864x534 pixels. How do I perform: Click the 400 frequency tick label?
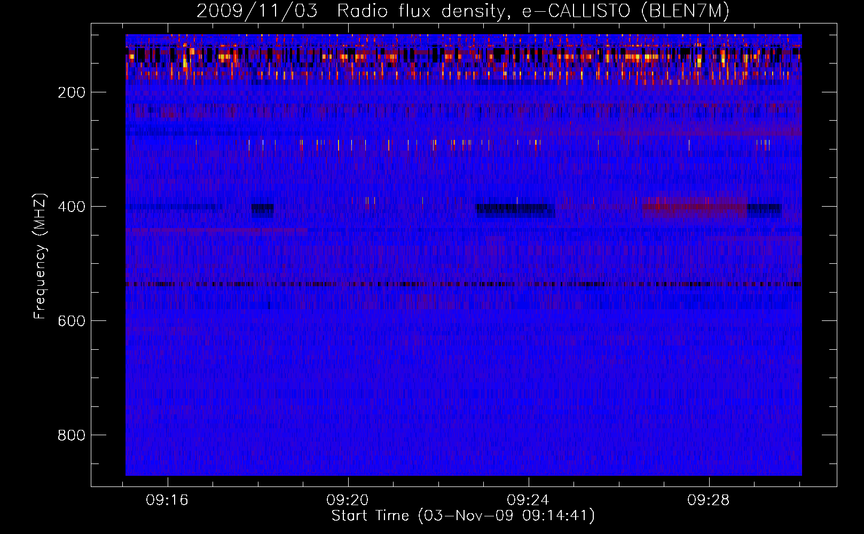click(72, 207)
